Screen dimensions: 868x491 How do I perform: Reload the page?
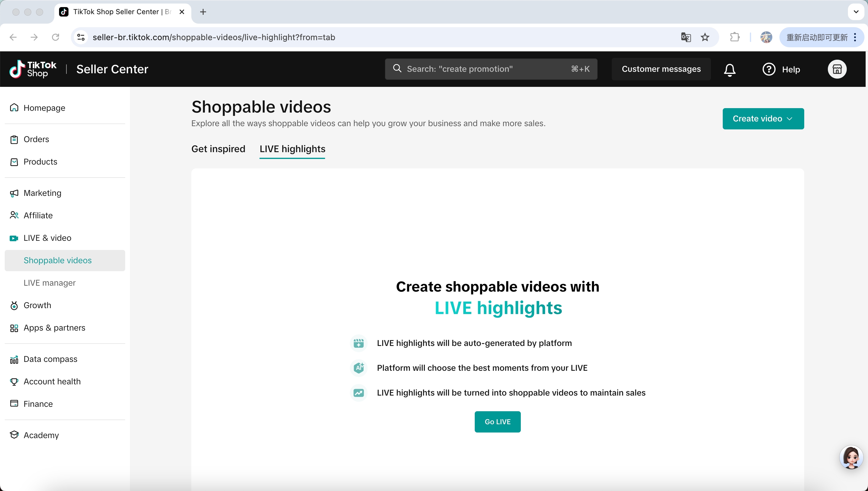click(56, 37)
